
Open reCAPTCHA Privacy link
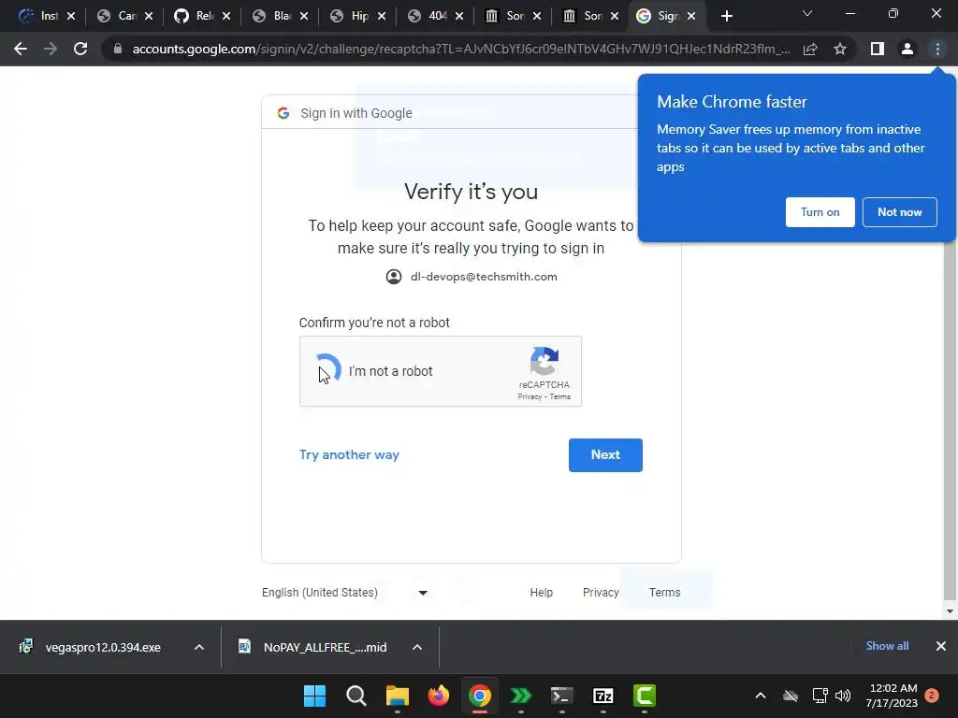(x=530, y=396)
